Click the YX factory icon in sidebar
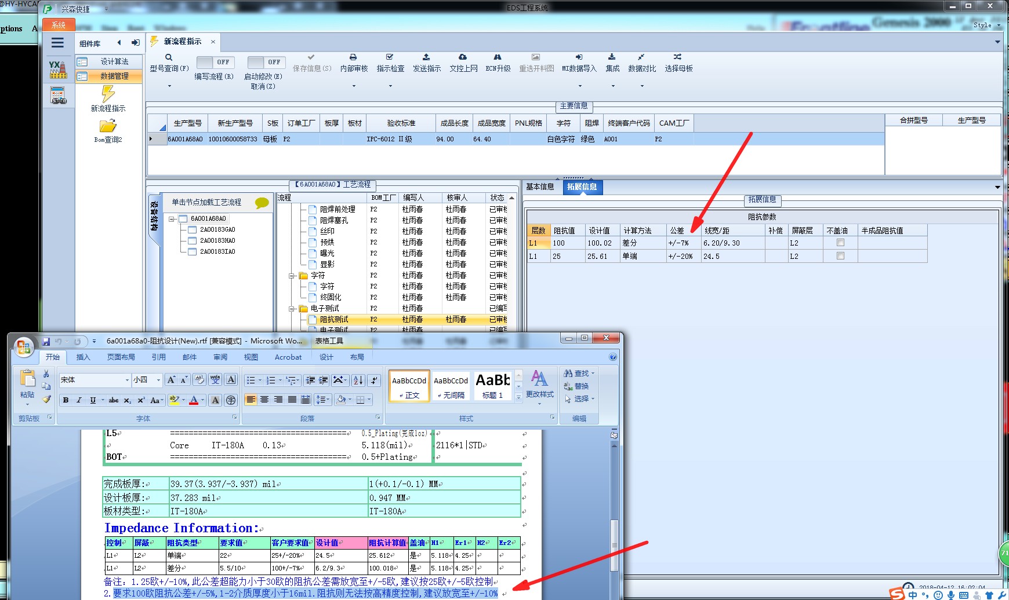The image size is (1009, 600). point(57,69)
